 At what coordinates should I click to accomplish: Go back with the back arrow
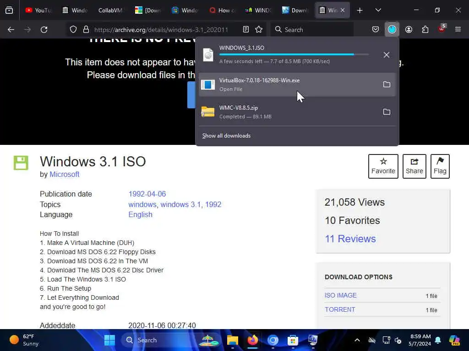[x=11, y=30]
